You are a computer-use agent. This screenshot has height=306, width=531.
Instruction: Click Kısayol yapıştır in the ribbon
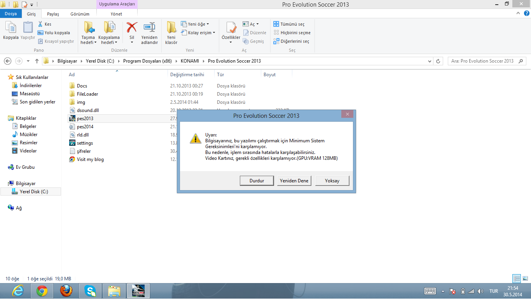pyautogui.click(x=56, y=41)
